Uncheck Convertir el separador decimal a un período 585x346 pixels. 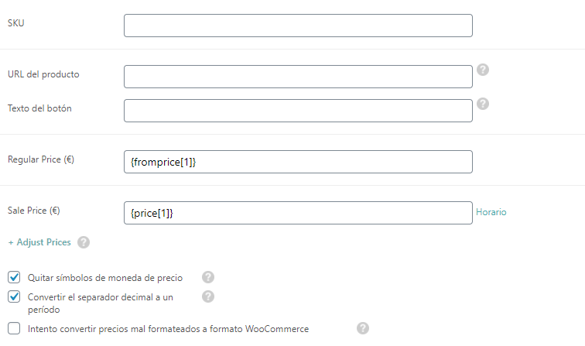14,296
